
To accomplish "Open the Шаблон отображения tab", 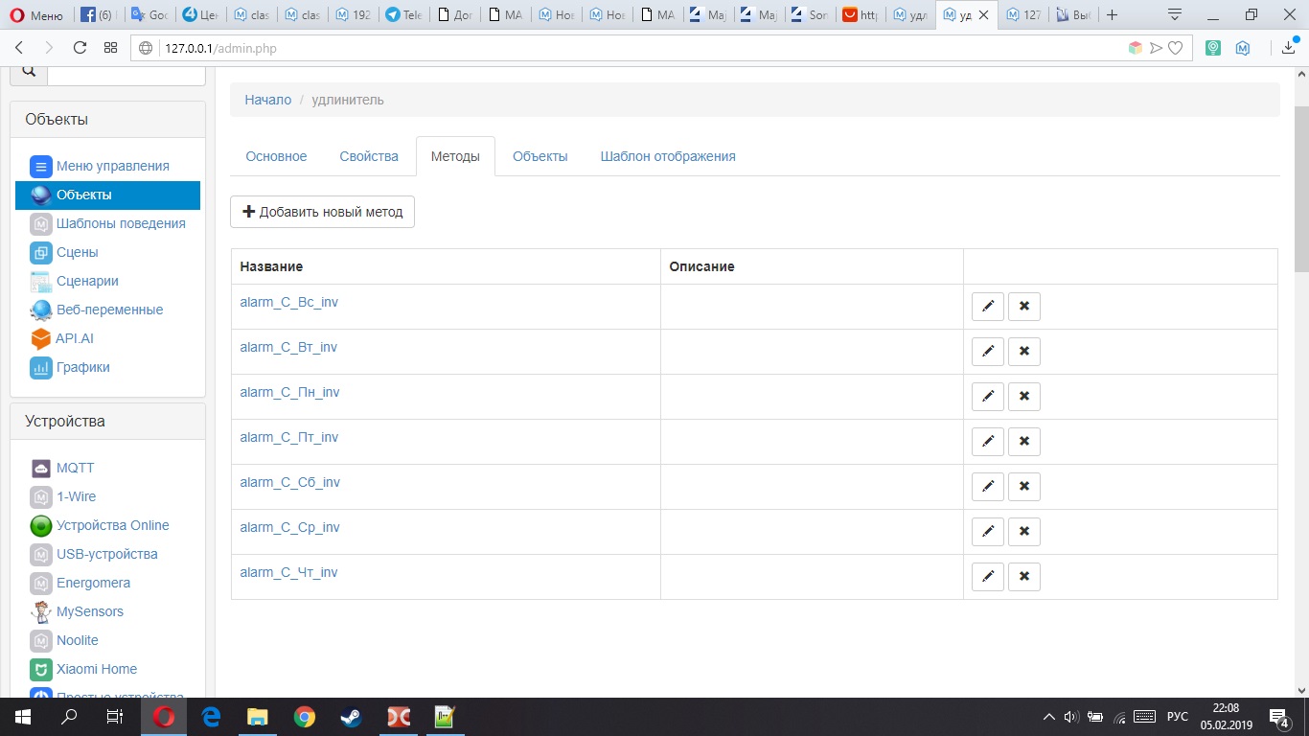I will [668, 156].
